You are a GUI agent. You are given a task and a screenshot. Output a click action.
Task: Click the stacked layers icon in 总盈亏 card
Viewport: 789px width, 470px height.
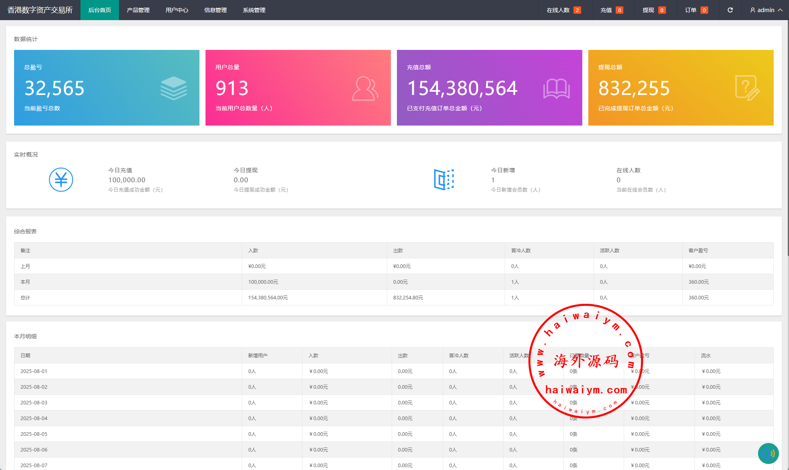click(x=173, y=88)
